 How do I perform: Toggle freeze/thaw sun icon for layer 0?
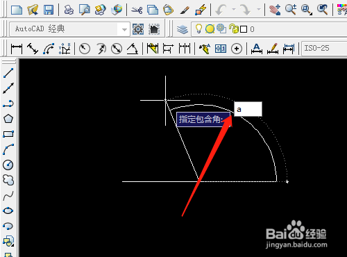pyautogui.click(x=210, y=29)
